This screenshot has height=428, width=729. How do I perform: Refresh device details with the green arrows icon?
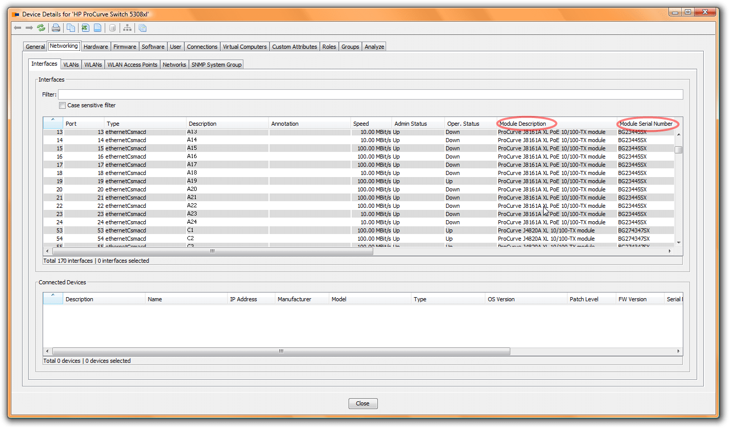[x=41, y=28]
